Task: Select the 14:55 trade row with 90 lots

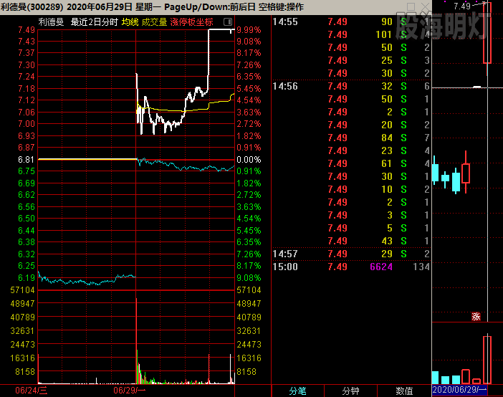Action: click(x=351, y=21)
